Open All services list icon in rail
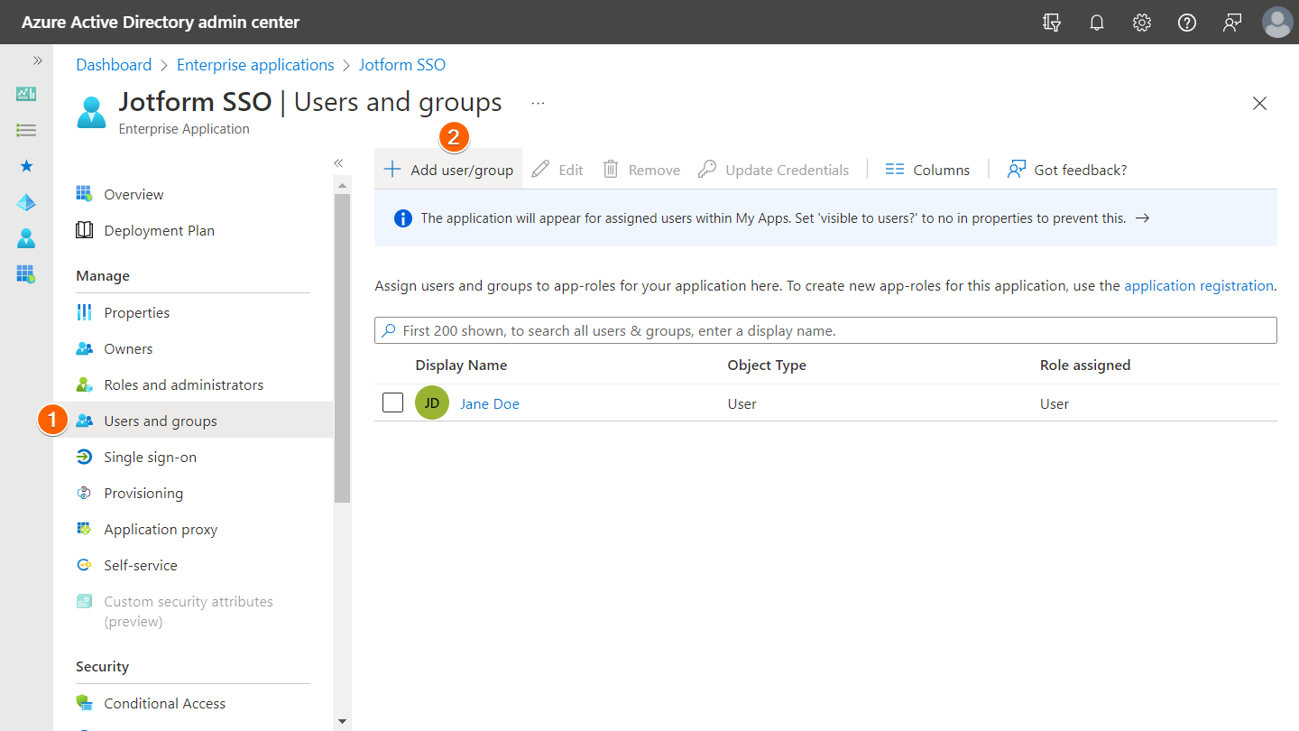The image size is (1299, 731). pyautogui.click(x=26, y=130)
